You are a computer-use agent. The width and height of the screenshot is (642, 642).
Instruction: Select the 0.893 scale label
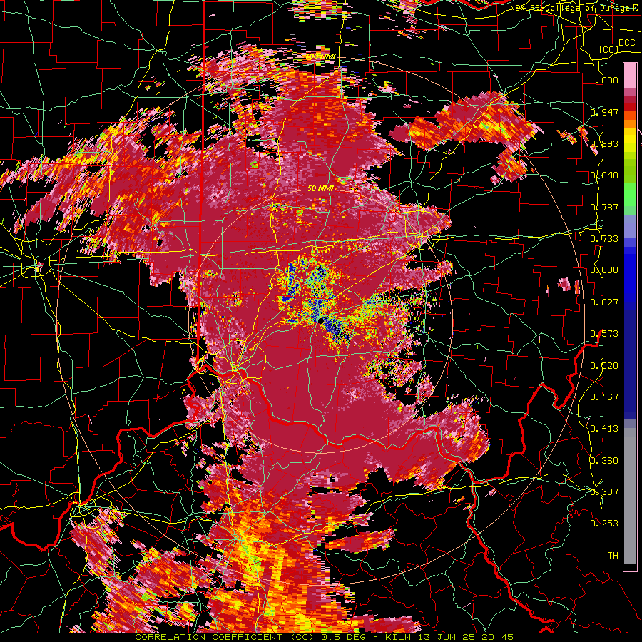coord(604,143)
